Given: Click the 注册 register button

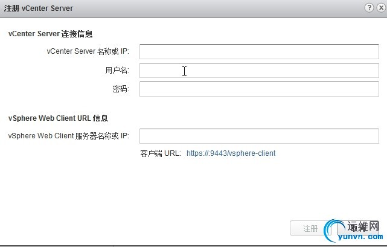Looking at the screenshot, I should (310, 228).
